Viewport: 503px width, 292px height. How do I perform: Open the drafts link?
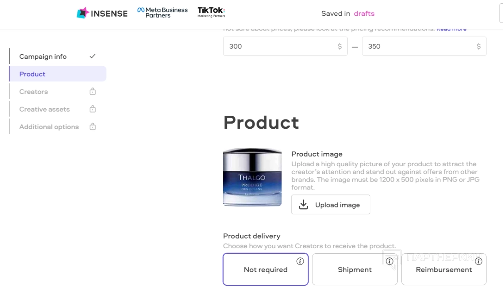(x=364, y=13)
